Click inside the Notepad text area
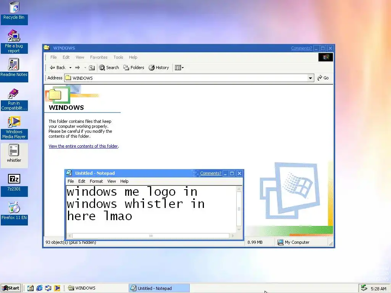The width and height of the screenshot is (391, 293). 151,209
